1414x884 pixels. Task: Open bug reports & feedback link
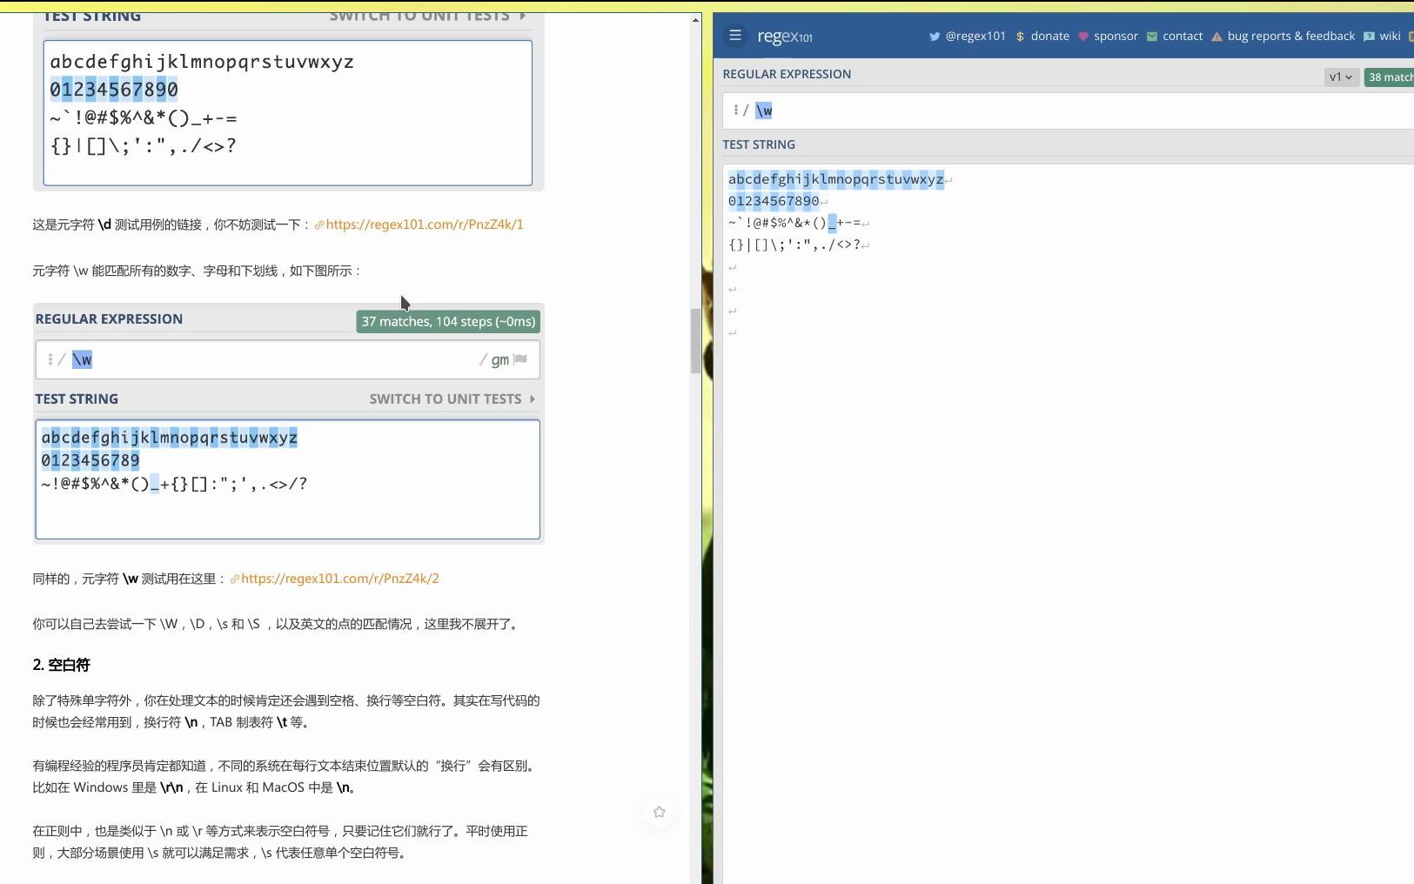(1291, 37)
